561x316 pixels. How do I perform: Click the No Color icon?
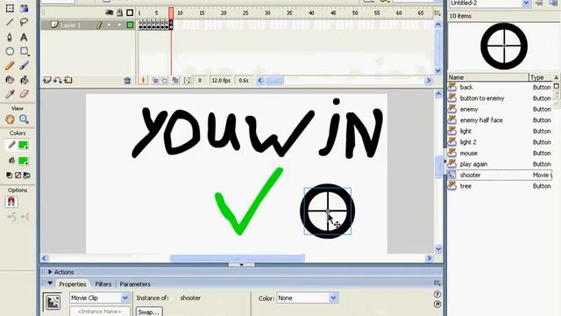coord(18,176)
